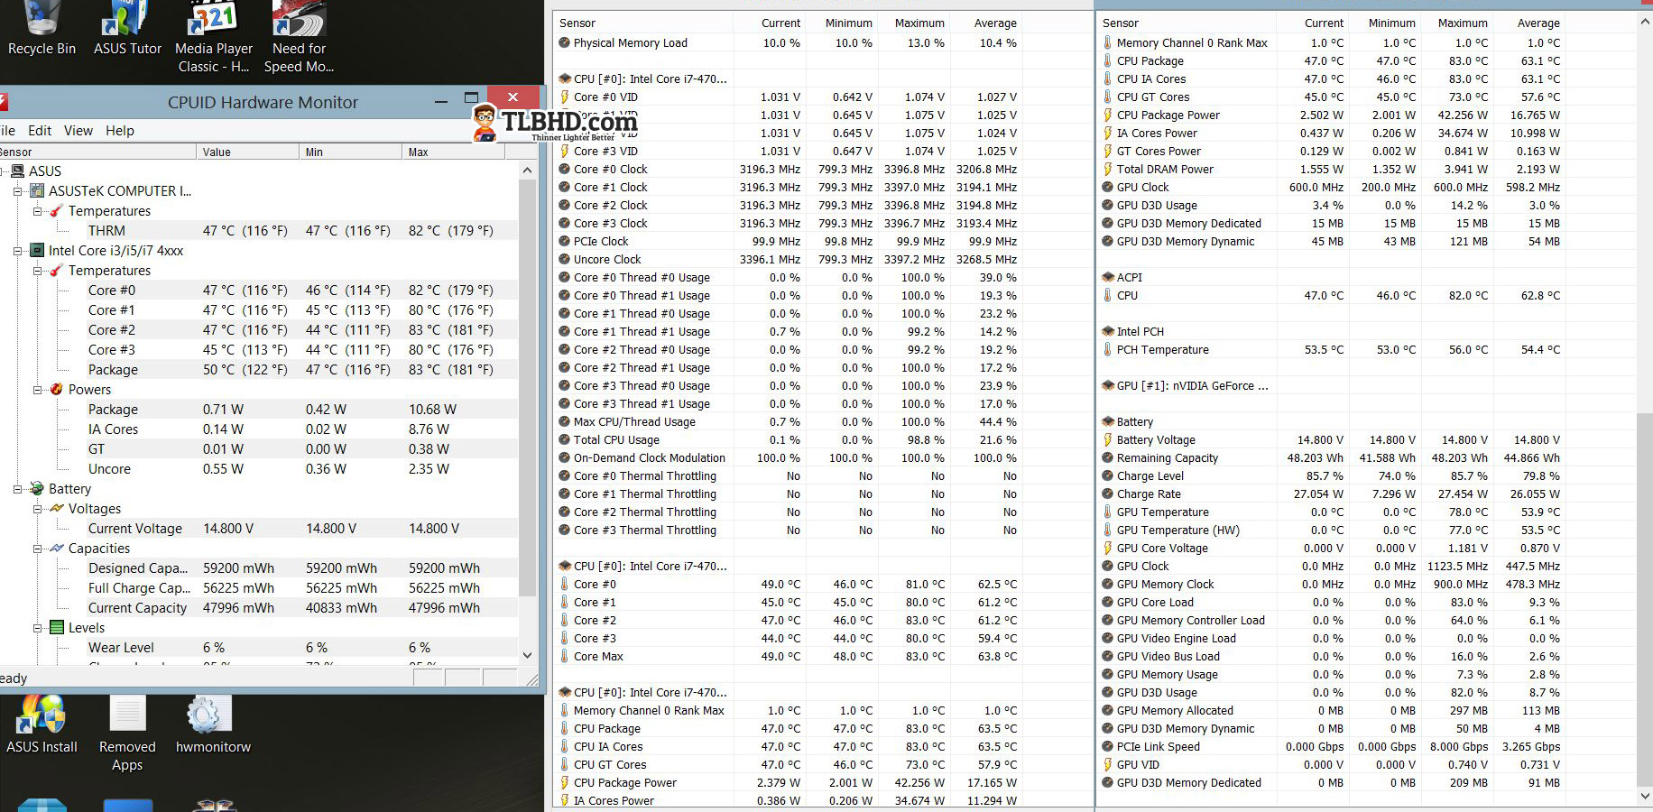Click the Levels green icon
This screenshot has height=812, width=1653.
57,627
